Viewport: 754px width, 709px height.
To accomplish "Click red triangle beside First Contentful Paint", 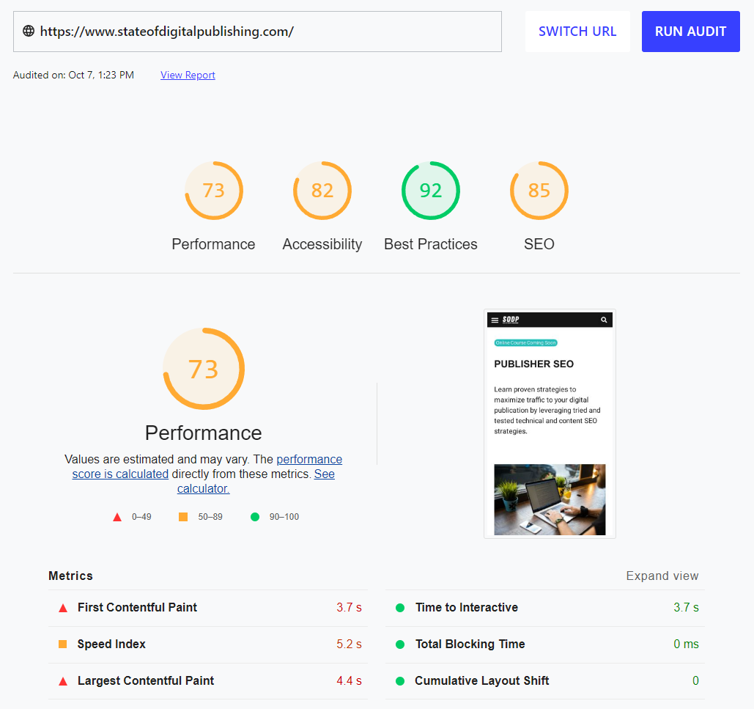I will tap(63, 608).
